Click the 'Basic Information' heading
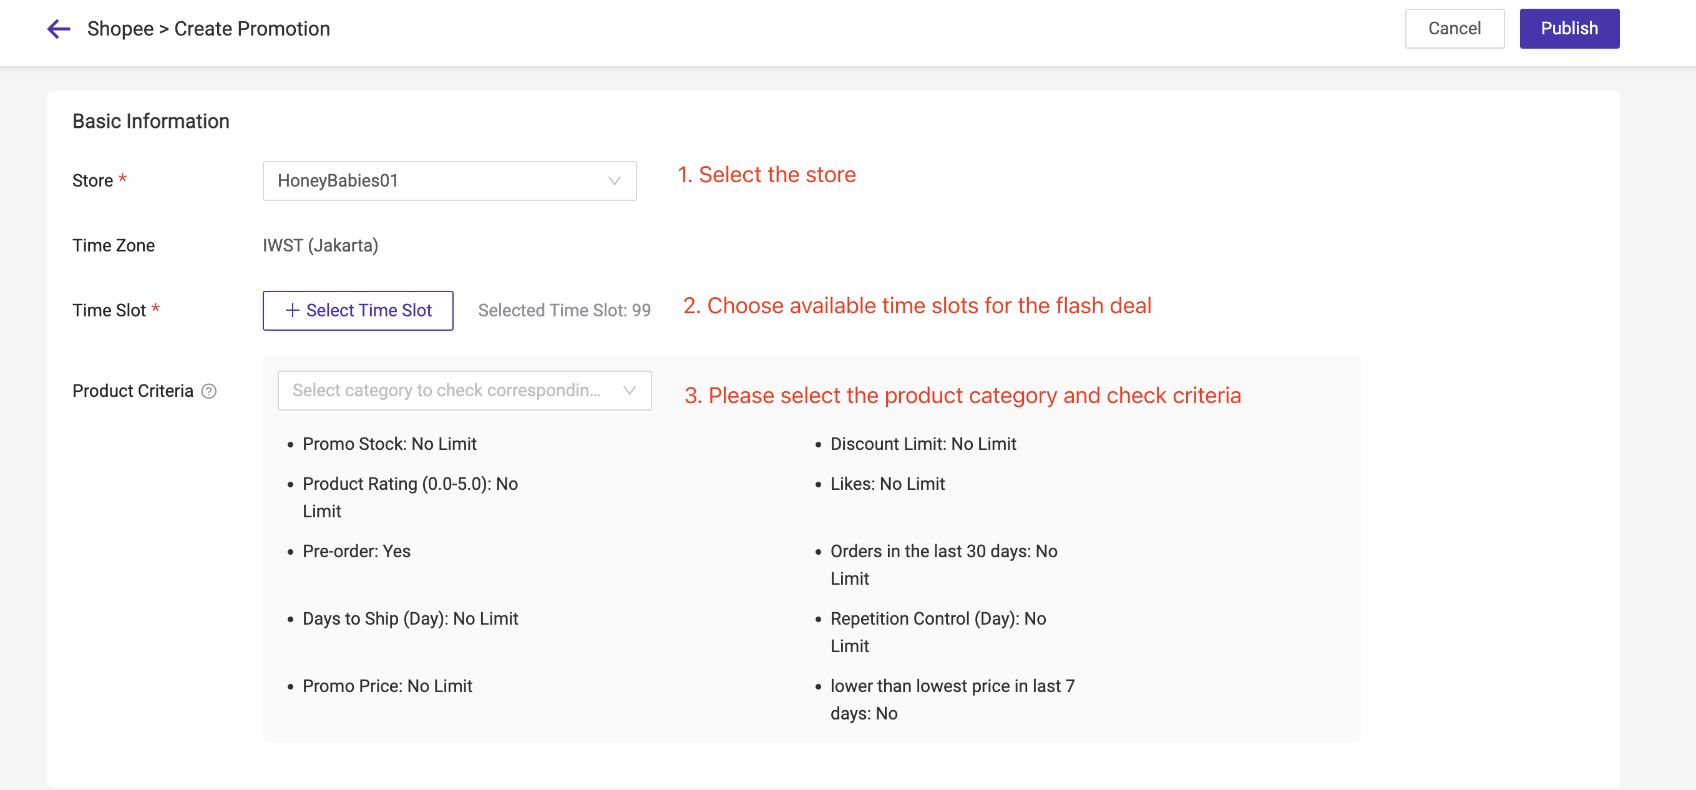This screenshot has height=790, width=1696. (x=151, y=121)
